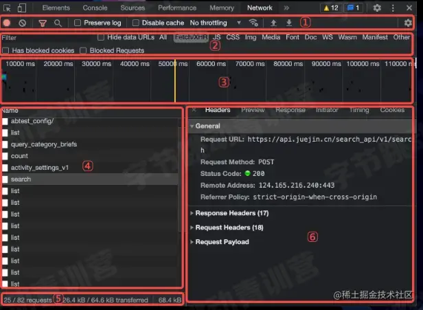Filter requests by Img
The image size is (423, 310).
point(251,37)
